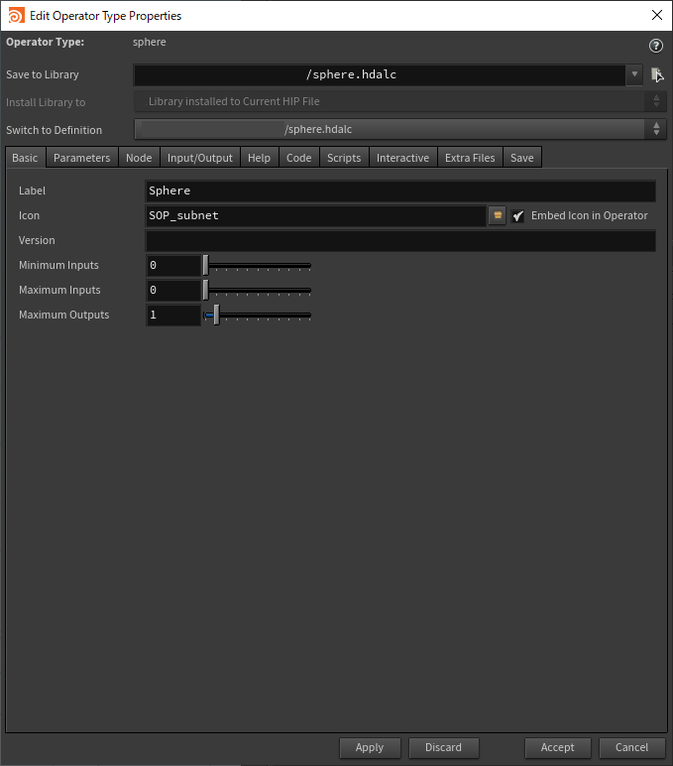Click the Maximum Outputs slider handle
Screen dimensions: 673x766
pyautogui.click(x=216, y=316)
